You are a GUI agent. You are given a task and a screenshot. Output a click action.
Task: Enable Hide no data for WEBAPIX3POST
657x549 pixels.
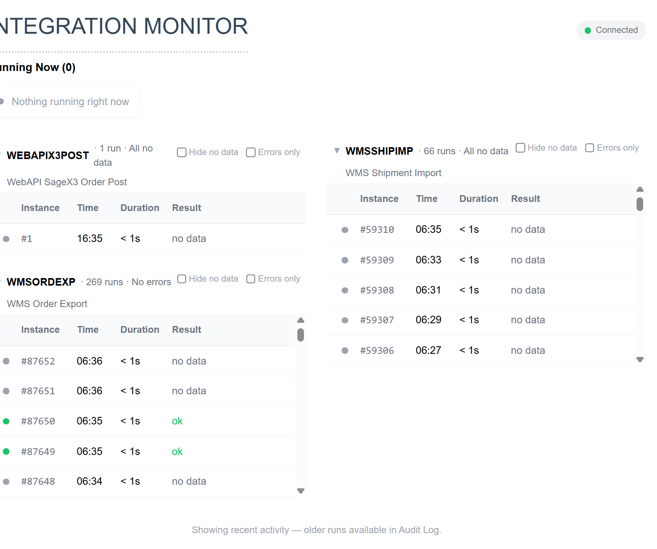point(182,152)
